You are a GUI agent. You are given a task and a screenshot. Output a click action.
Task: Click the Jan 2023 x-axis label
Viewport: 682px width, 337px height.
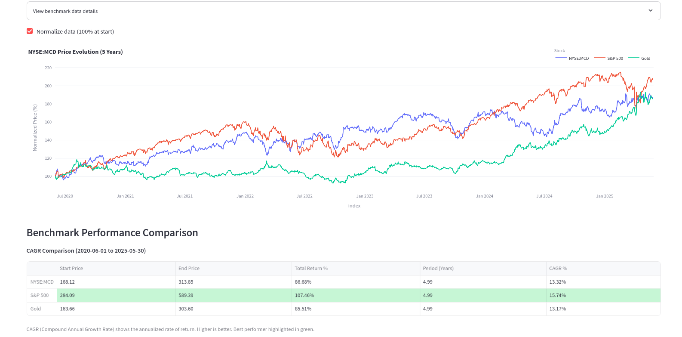(x=365, y=196)
